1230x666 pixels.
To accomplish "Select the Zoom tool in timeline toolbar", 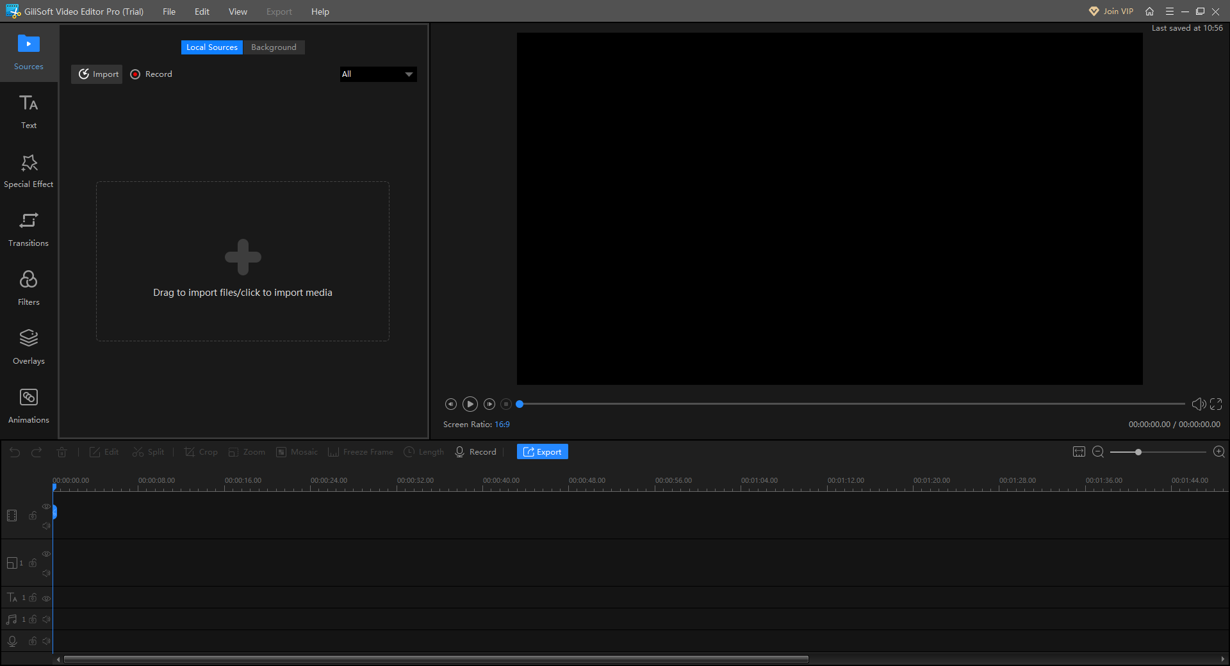I will click(247, 452).
